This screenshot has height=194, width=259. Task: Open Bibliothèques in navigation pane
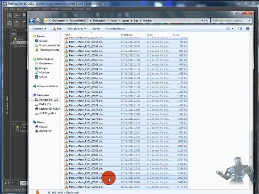pyautogui.click(x=45, y=59)
